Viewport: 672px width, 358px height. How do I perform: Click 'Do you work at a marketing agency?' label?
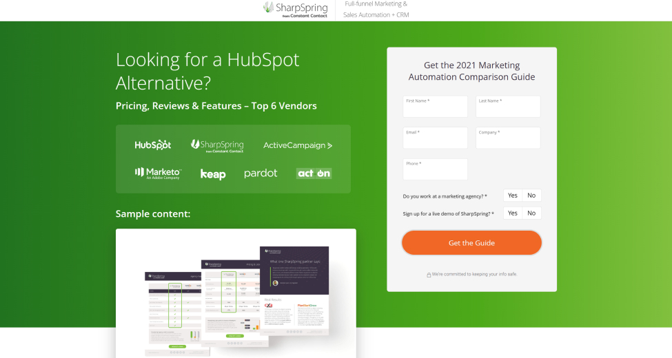pos(445,196)
